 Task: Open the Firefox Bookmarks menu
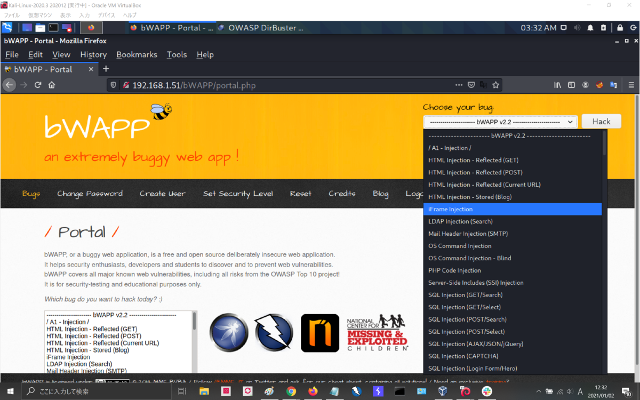[x=137, y=54]
